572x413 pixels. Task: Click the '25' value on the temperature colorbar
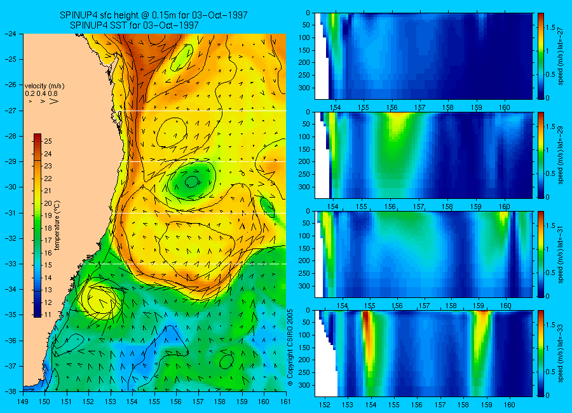tap(48, 141)
